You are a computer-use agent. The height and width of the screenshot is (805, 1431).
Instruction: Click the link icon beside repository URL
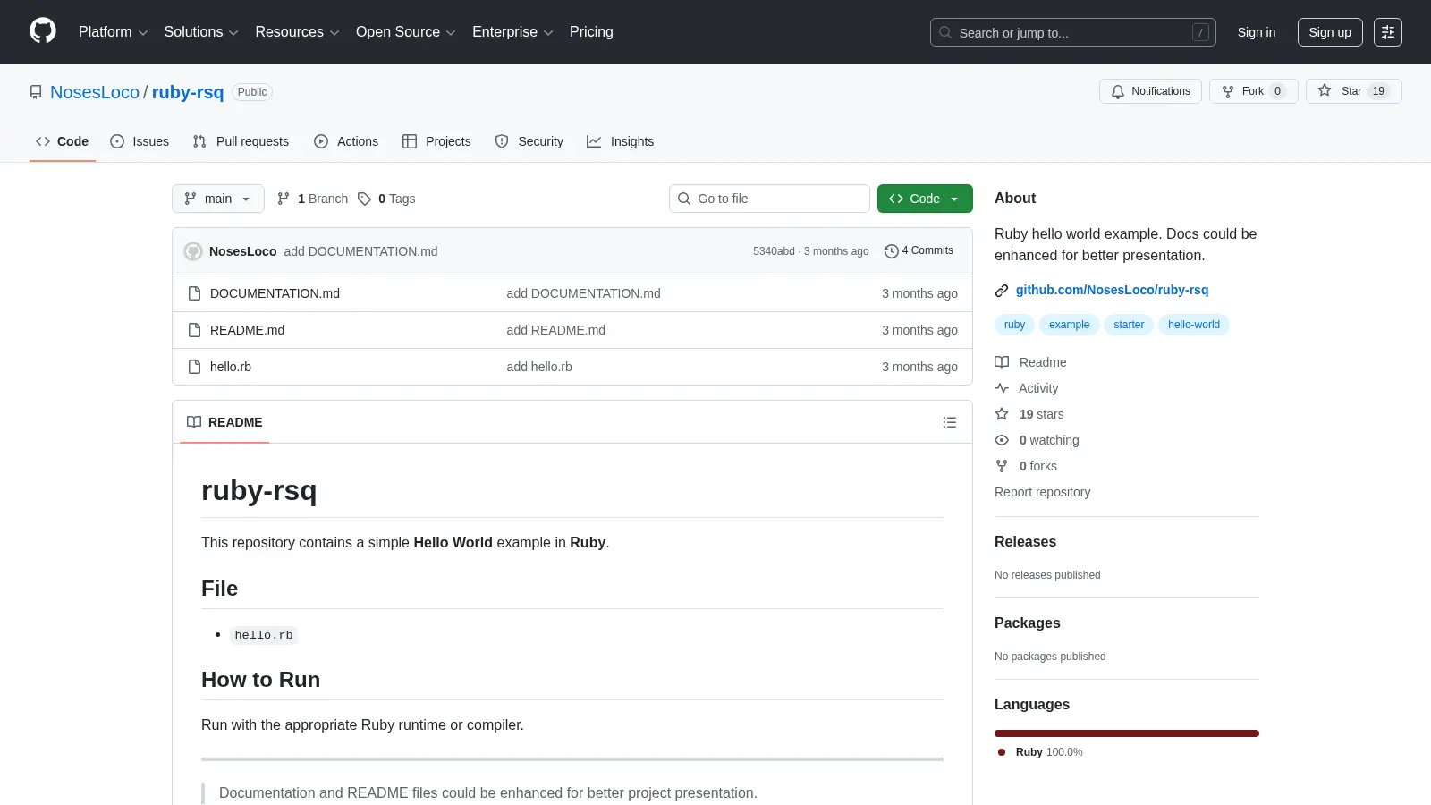(1002, 290)
